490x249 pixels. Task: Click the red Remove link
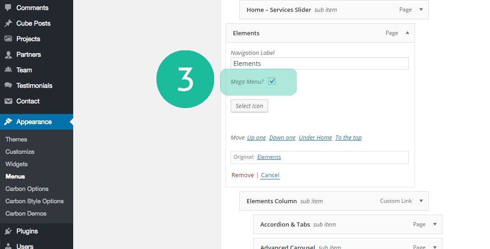242,175
